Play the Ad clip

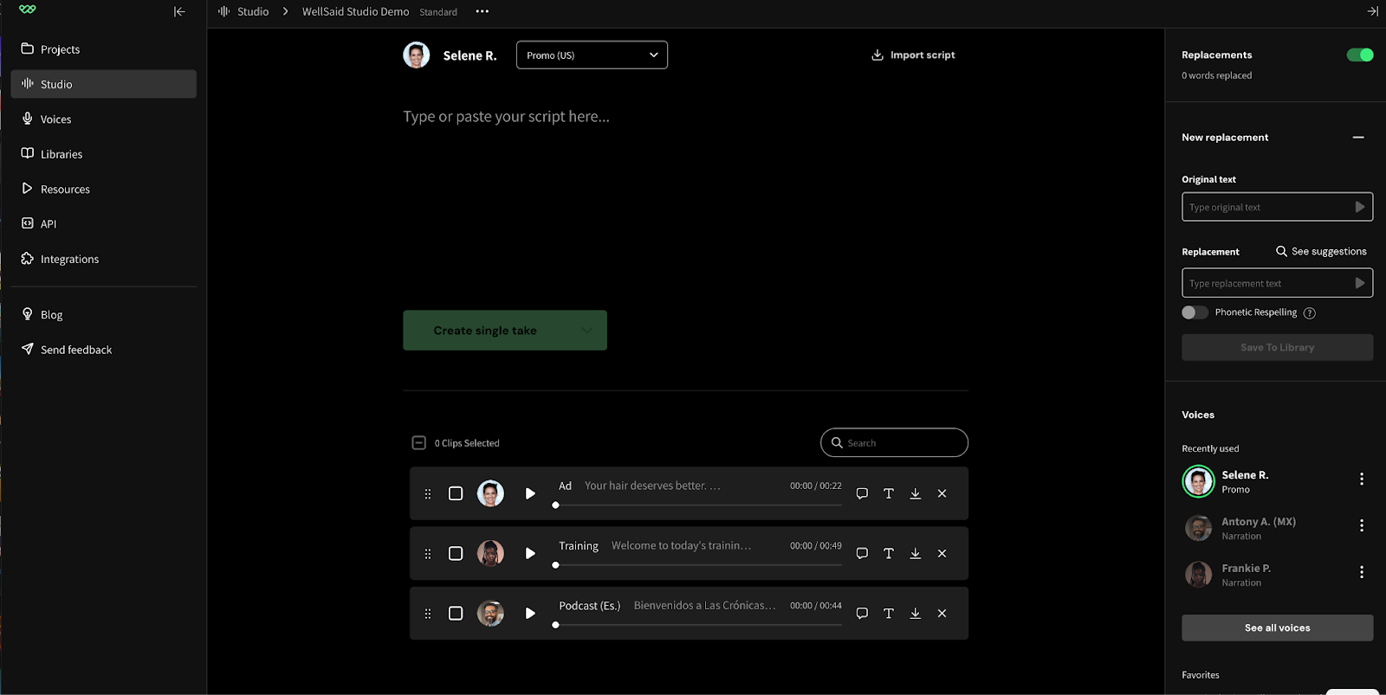tap(530, 493)
